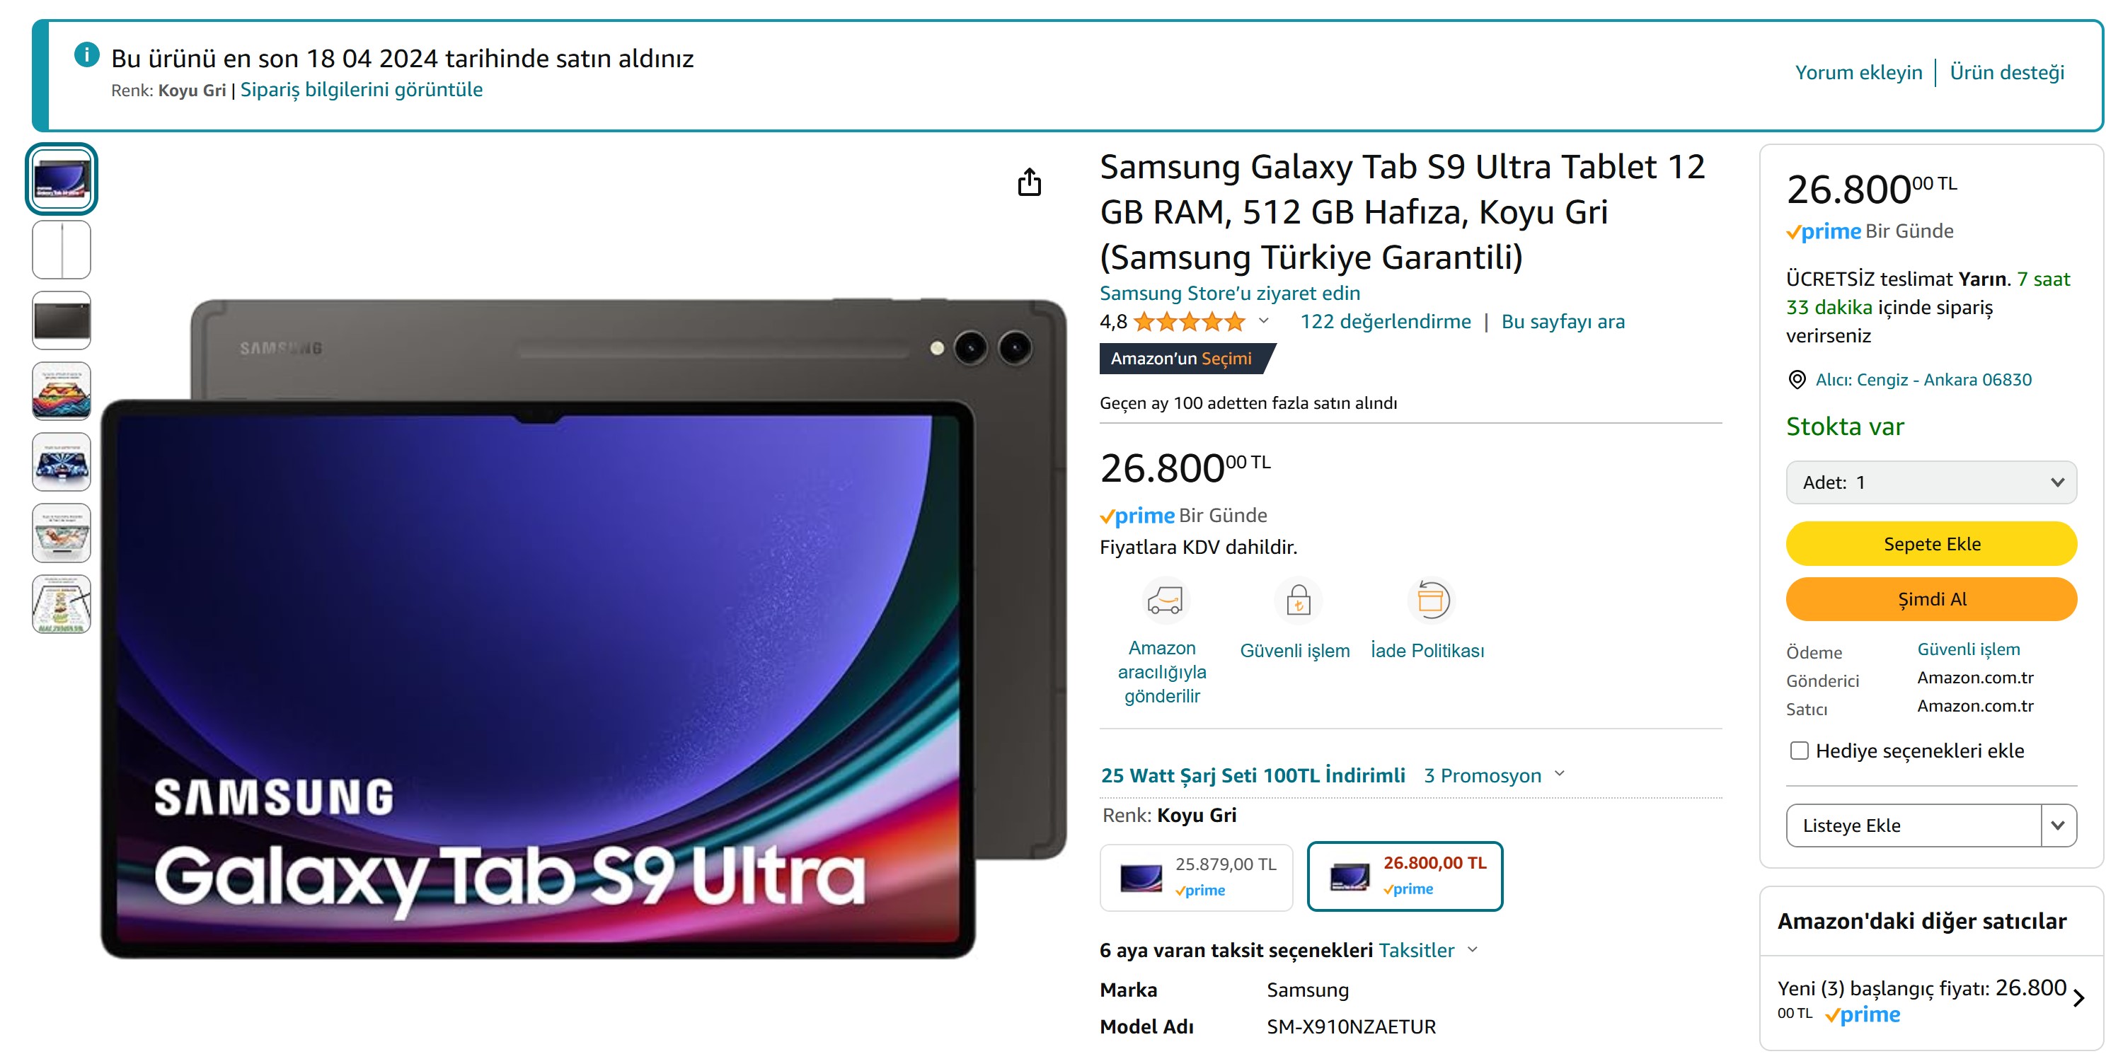The width and height of the screenshot is (2106, 1054).
Task: Click the five-star rating icons
Action: click(1190, 322)
